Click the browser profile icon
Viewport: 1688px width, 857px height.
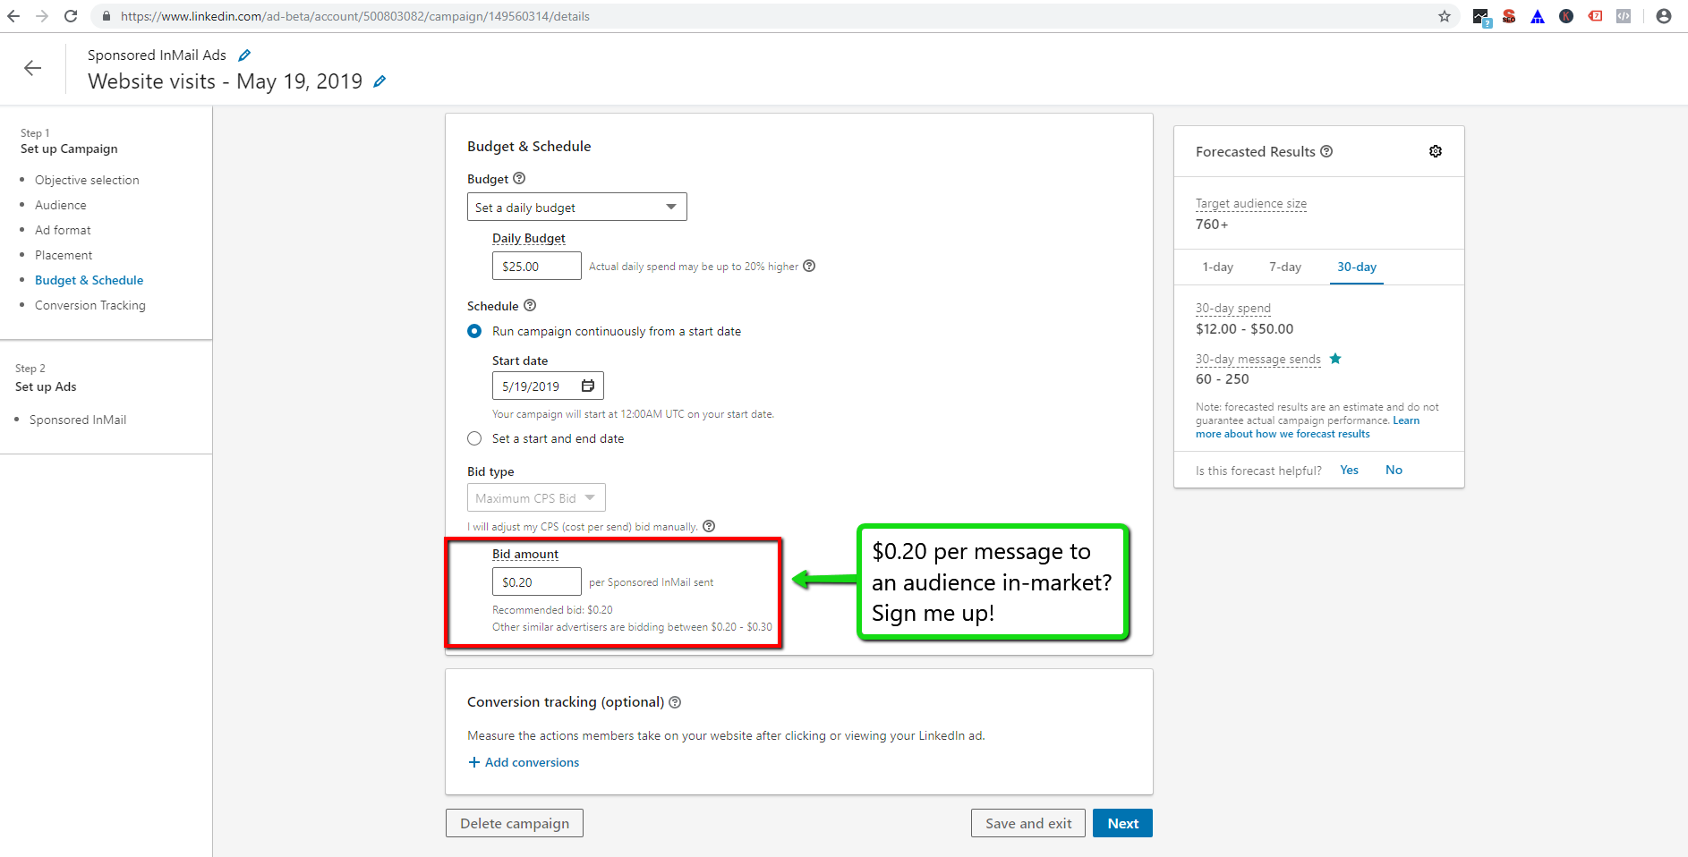(x=1663, y=15)
